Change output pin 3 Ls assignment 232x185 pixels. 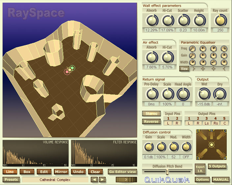[x=206, y=123]
